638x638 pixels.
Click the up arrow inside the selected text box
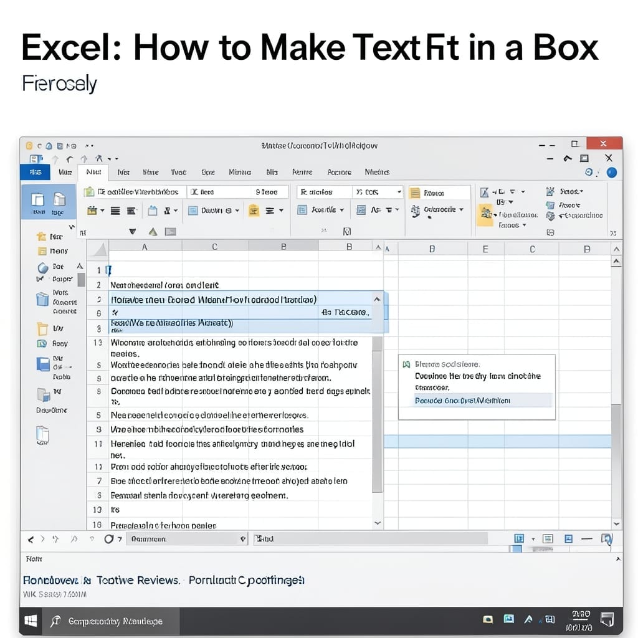(377, 300)
